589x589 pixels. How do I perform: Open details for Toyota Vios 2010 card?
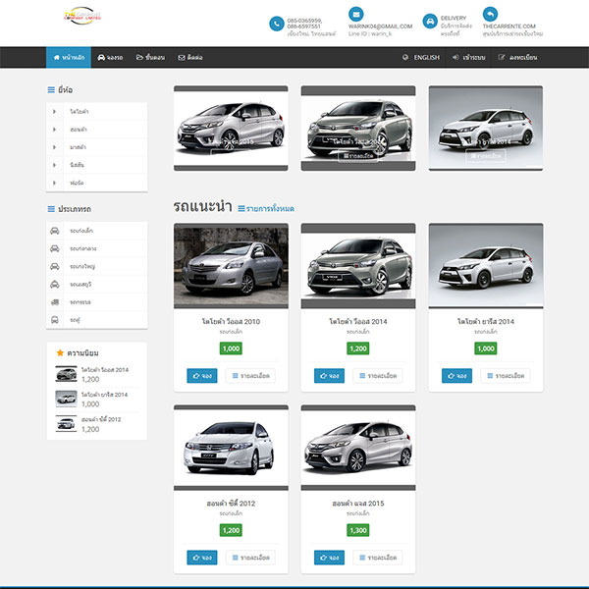(x=250, y=376)
